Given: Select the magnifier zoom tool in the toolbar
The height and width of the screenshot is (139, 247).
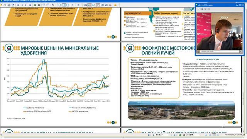Looking at the screenshot, I should [53, 5].
